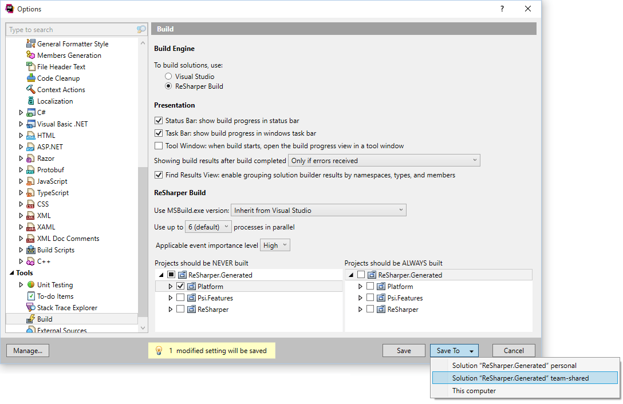Viewport: 623px width, 404px height.
Task: Click the search magnifier icon in search box
Action: coord(141,30)
